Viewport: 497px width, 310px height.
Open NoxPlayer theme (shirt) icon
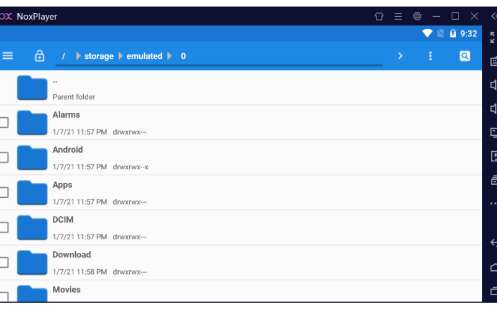379,16
